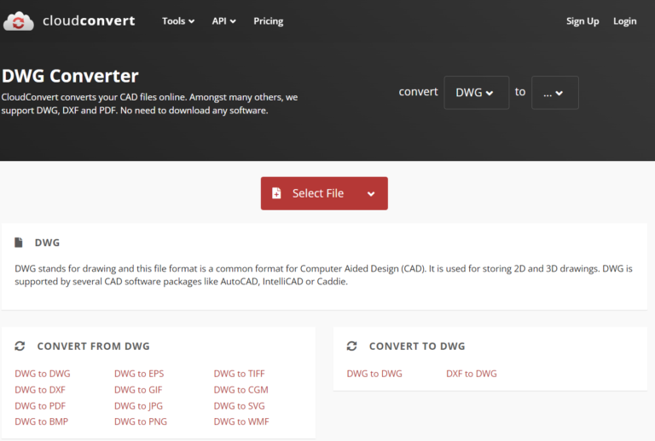The width and height of the screenshot is (655, 441).
Task: Click the document icon beside DWG heading
Action: tap(20, 243)
